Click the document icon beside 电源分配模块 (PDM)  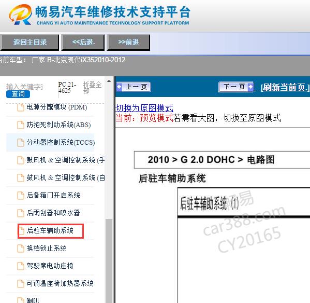[x=21, y=107]
